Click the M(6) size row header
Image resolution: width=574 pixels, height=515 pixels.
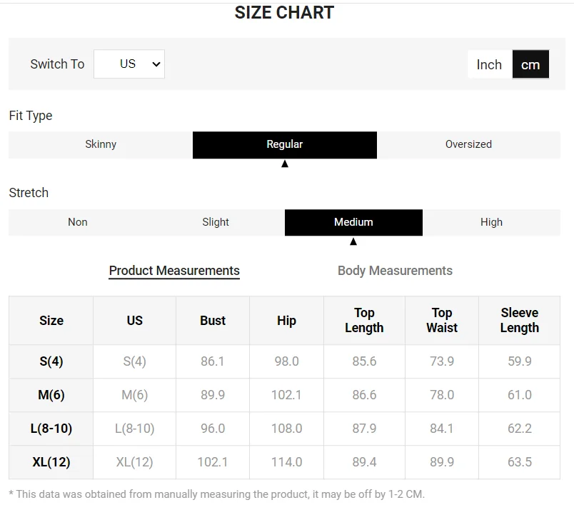tap(51, 395)
